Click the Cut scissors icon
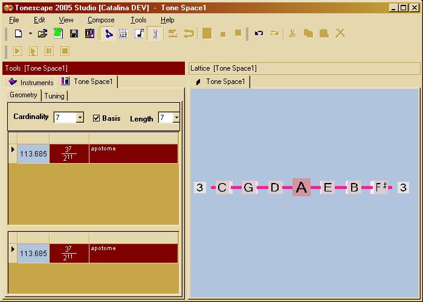Image resolution: width=423 pixels, height=302 pixels. click(292, 34)
